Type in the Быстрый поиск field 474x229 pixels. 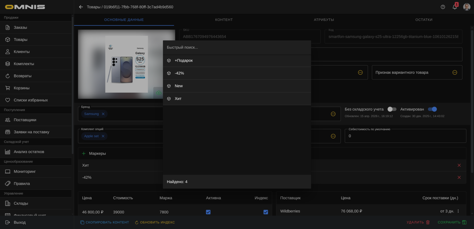(237, 47)
